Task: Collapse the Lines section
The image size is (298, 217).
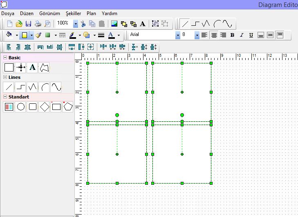Action: (x=5, y=77)
